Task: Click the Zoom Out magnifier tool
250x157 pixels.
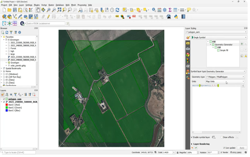Action: tap(54, 10)
